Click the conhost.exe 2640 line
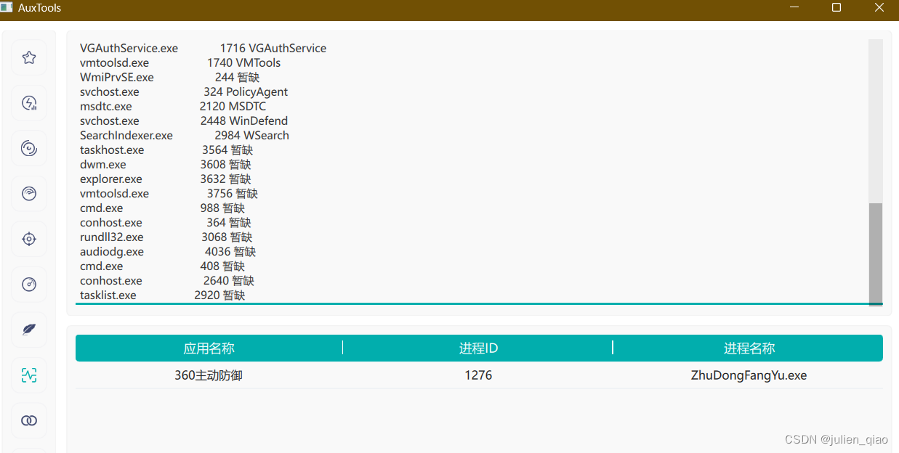Image resolution: width=899 pixels, height=453 pixels. click(167, 280)
